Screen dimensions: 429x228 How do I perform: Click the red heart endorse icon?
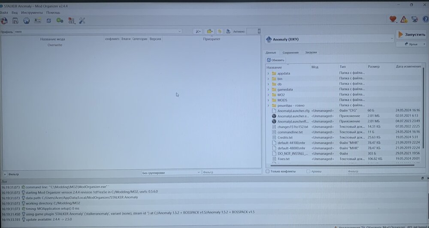(x=393, y=19)
